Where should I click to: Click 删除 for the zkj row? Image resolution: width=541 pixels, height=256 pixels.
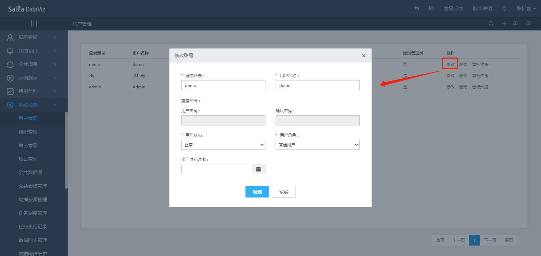pos(463,75)
